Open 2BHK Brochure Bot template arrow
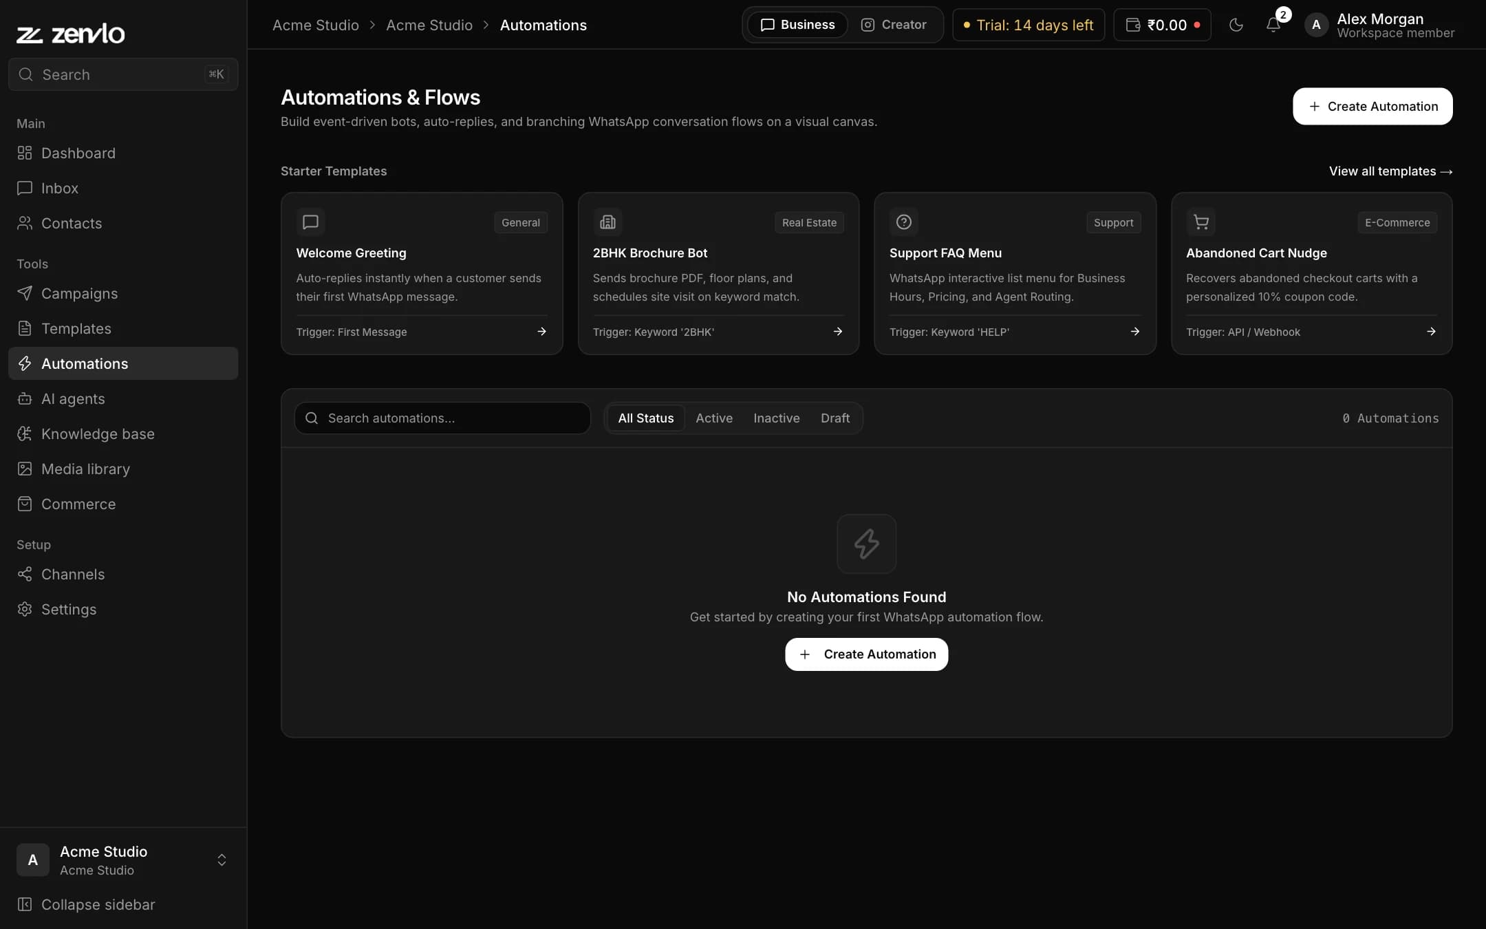1486x929 pixels. click(838, 332)
